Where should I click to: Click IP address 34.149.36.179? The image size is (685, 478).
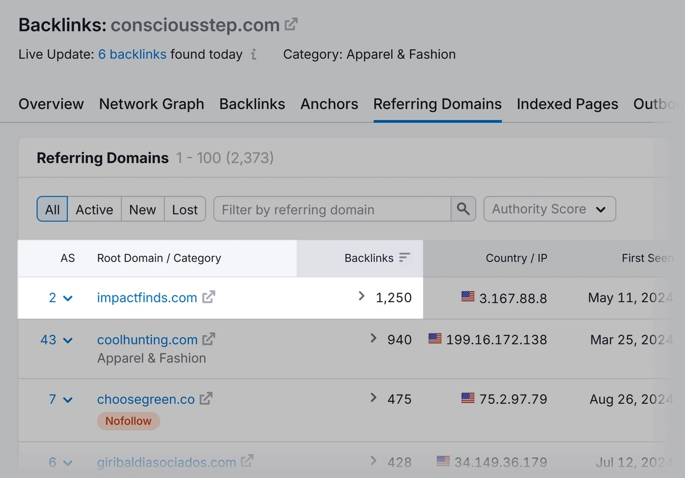[x=501, y=462]
